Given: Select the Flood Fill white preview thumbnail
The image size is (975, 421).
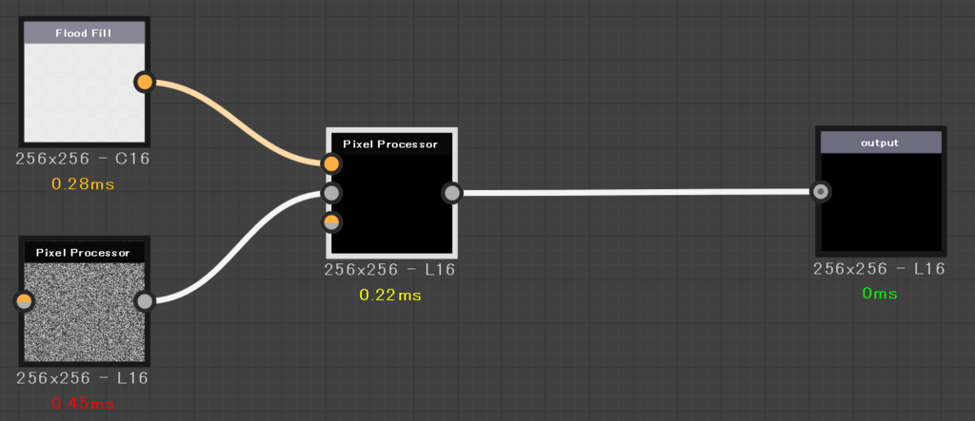Looking at the screenshot, I should pyautogui.click(x=84, y=92).
